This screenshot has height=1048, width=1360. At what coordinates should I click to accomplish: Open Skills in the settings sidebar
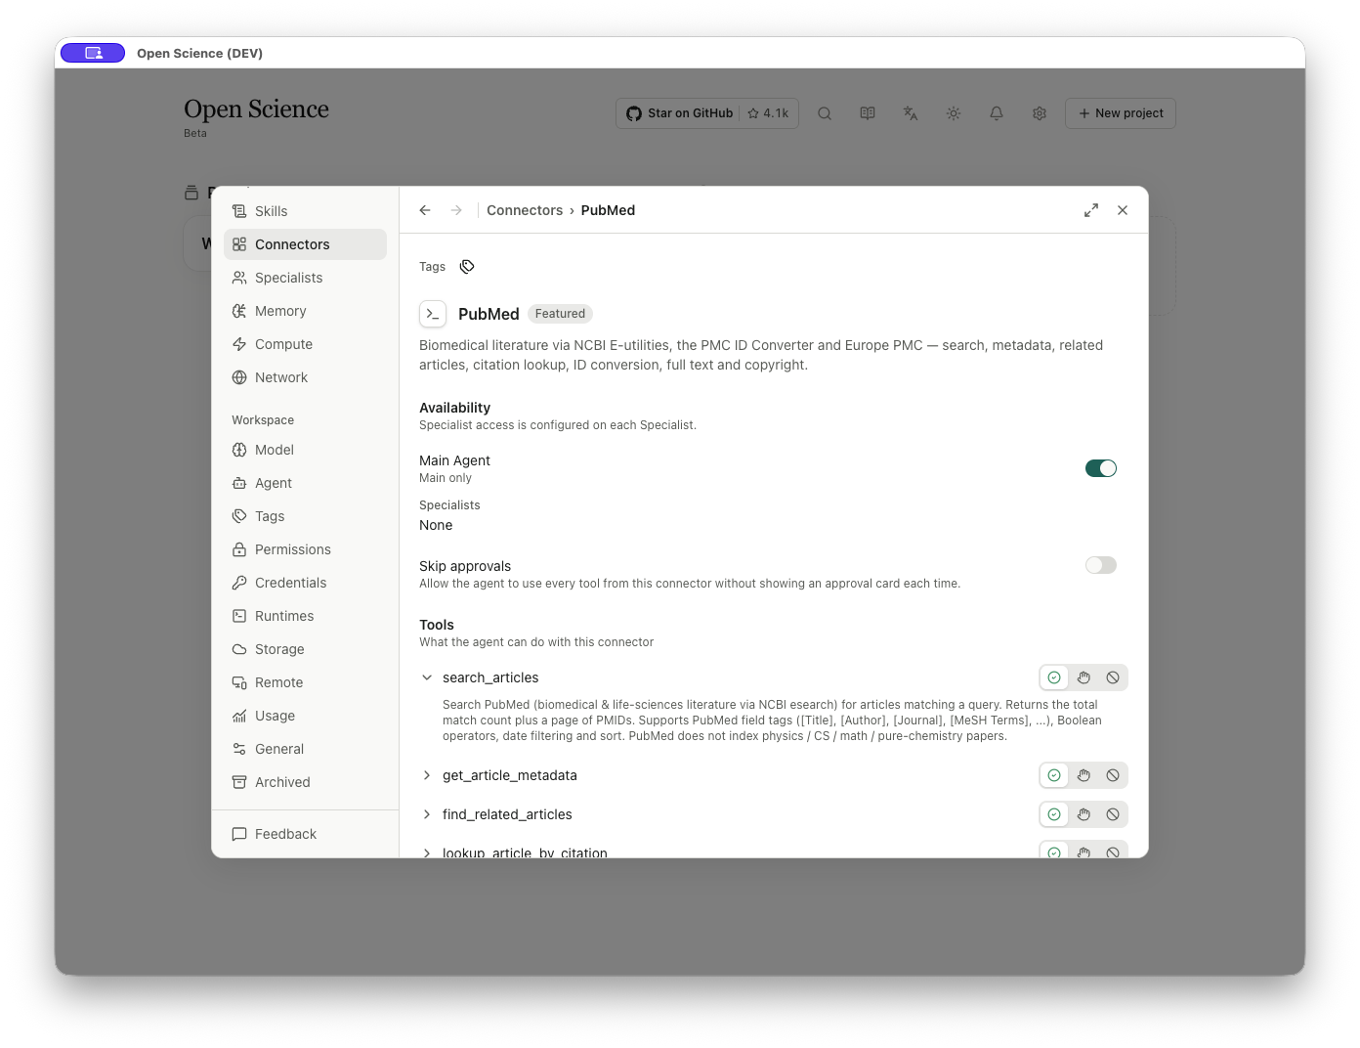click(x=305, y=211)
